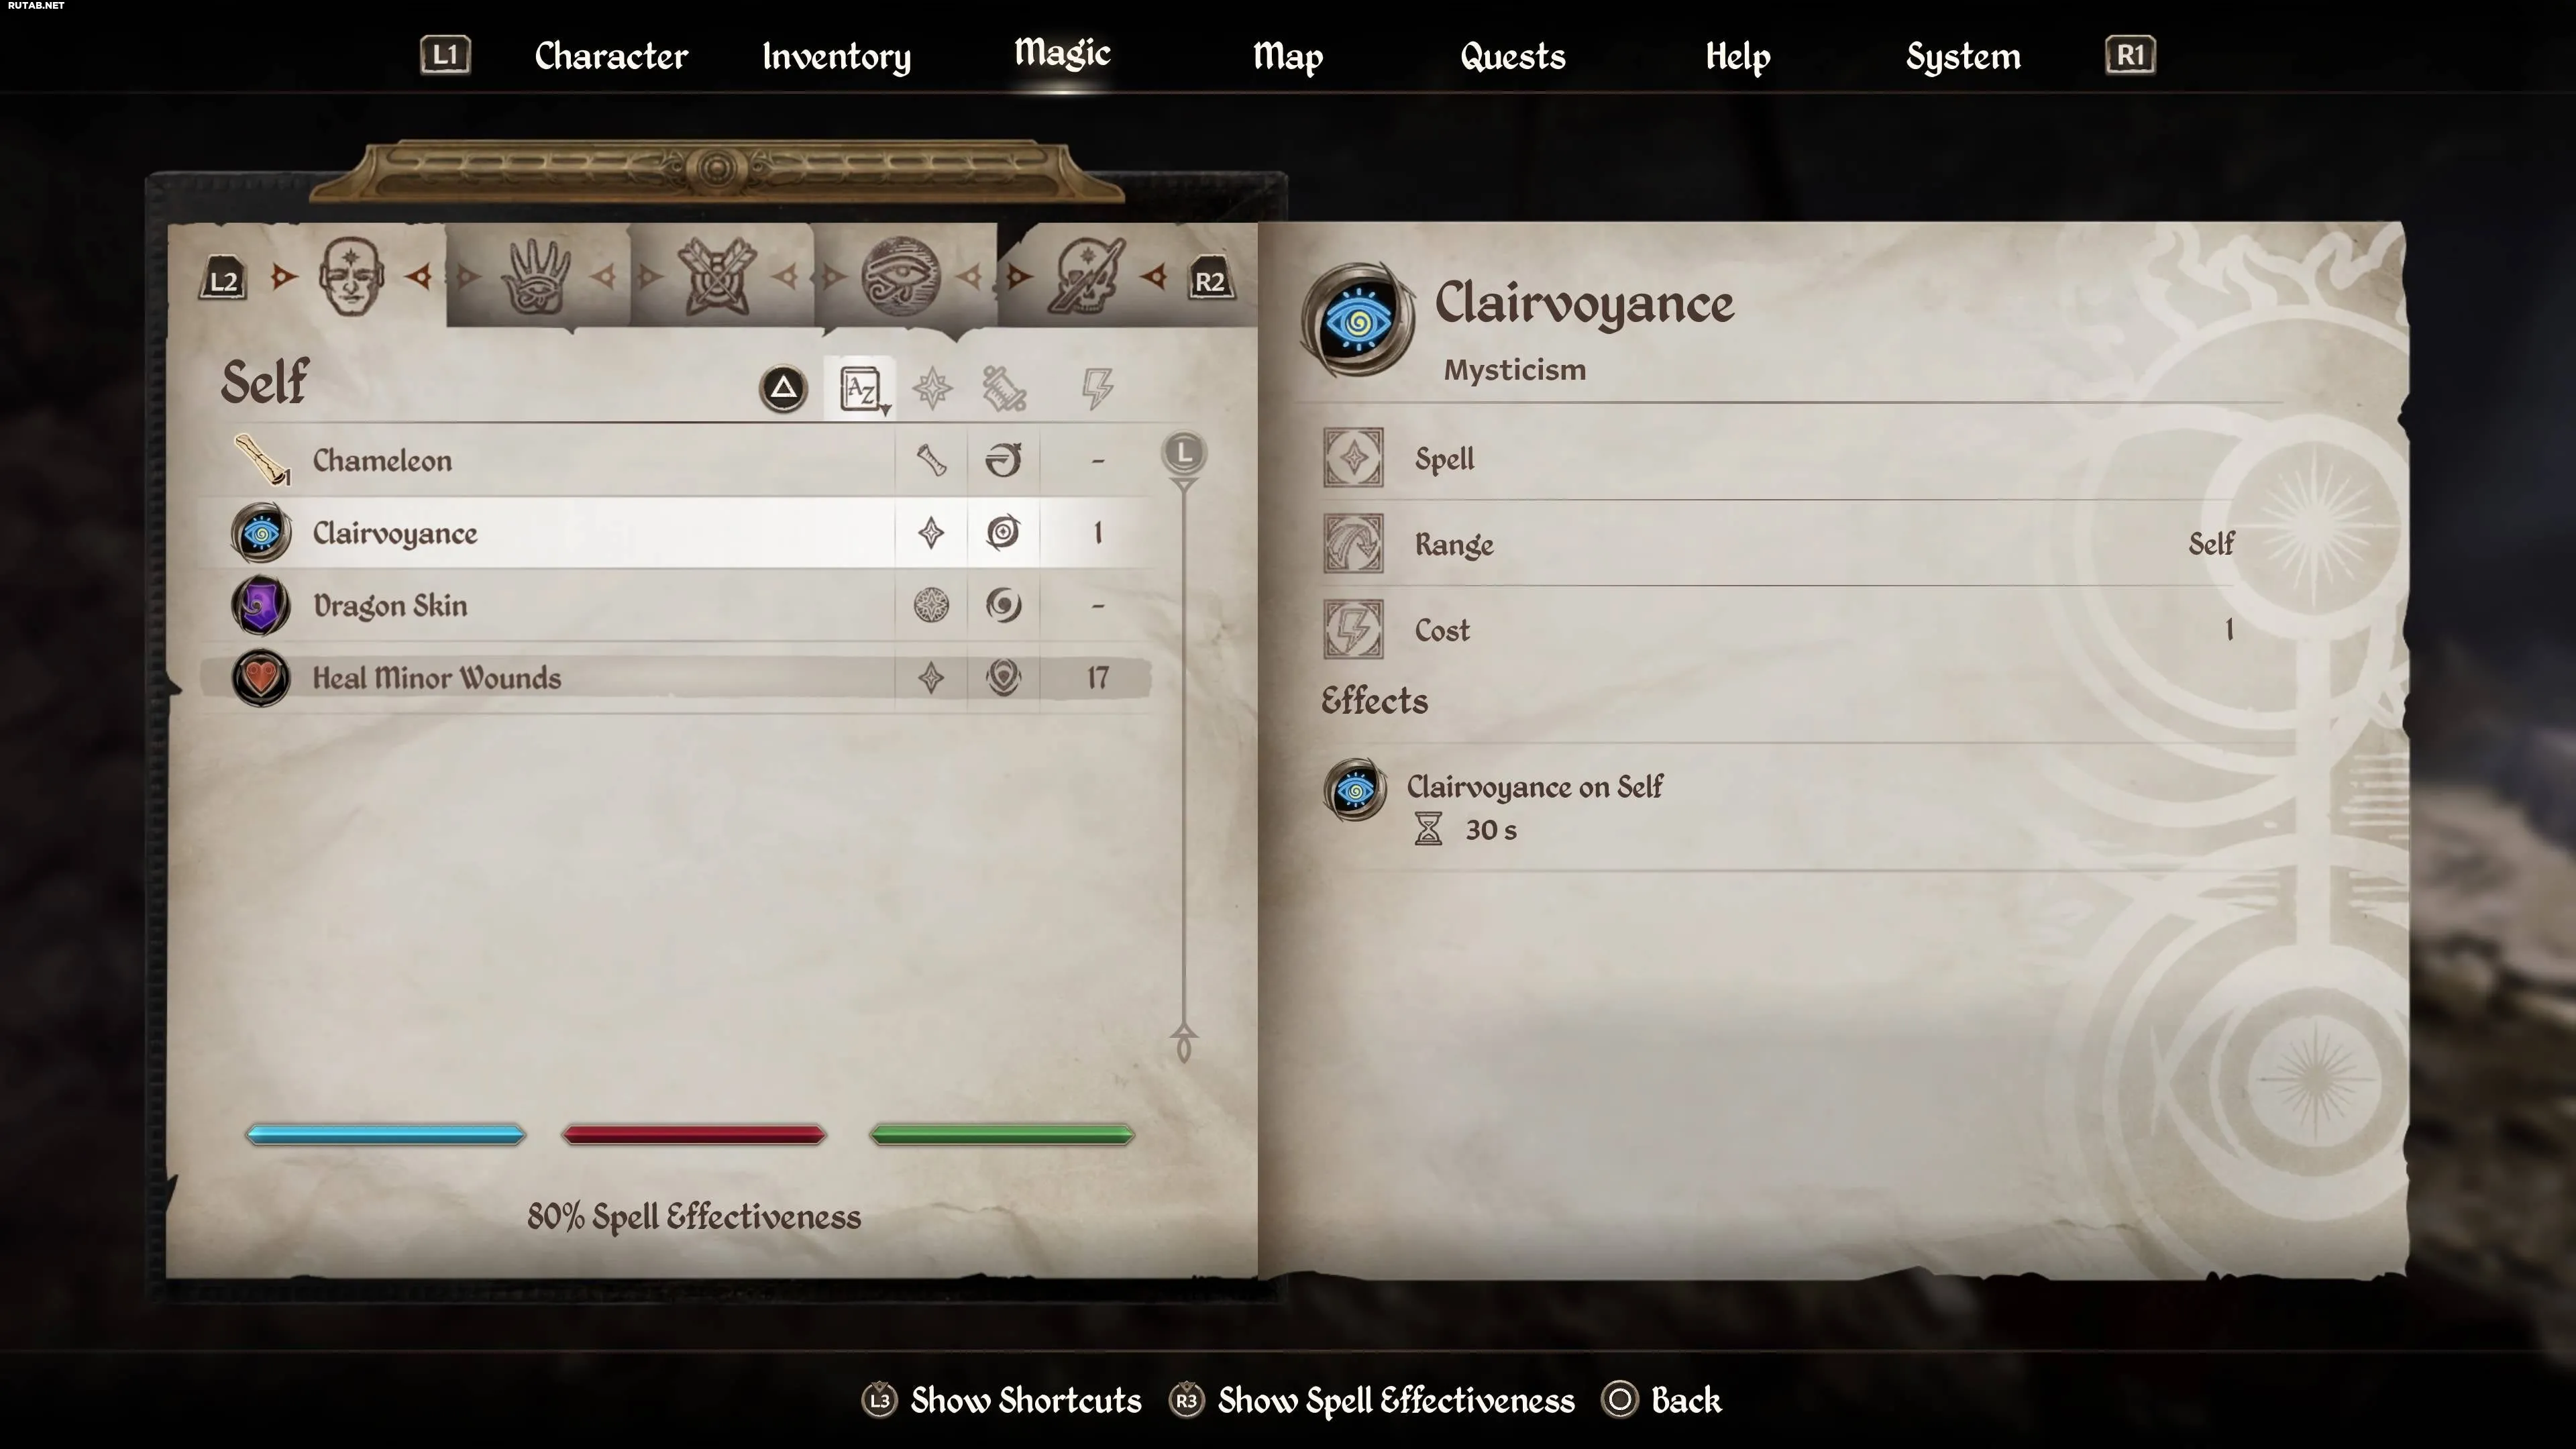Switch to the Inventory menu tab
Image resolution: width=2576 pixels, height=1449 pixels.
(x=837, y=56)
